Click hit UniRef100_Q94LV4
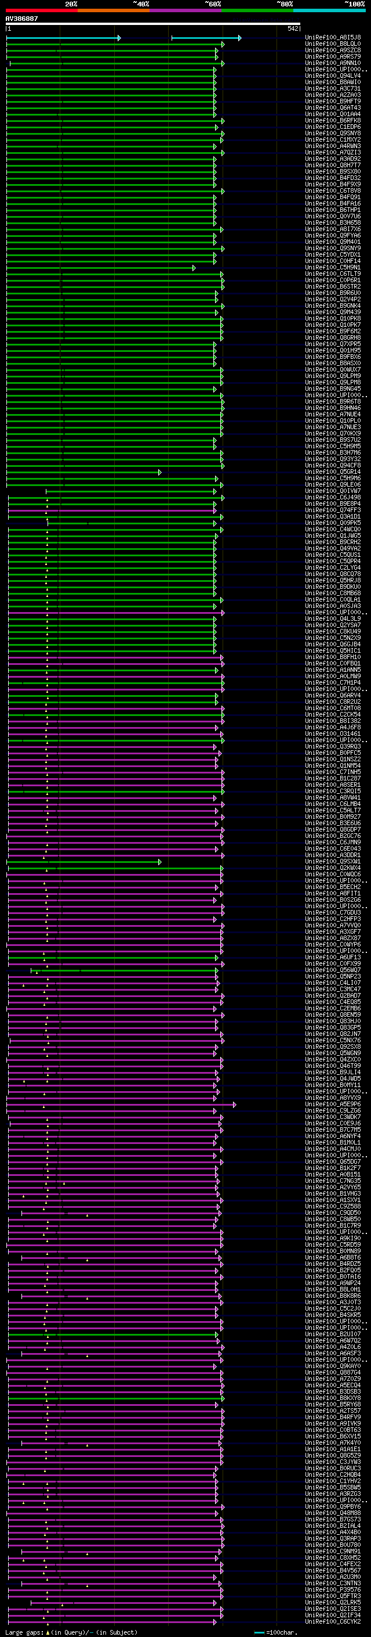 333,75
